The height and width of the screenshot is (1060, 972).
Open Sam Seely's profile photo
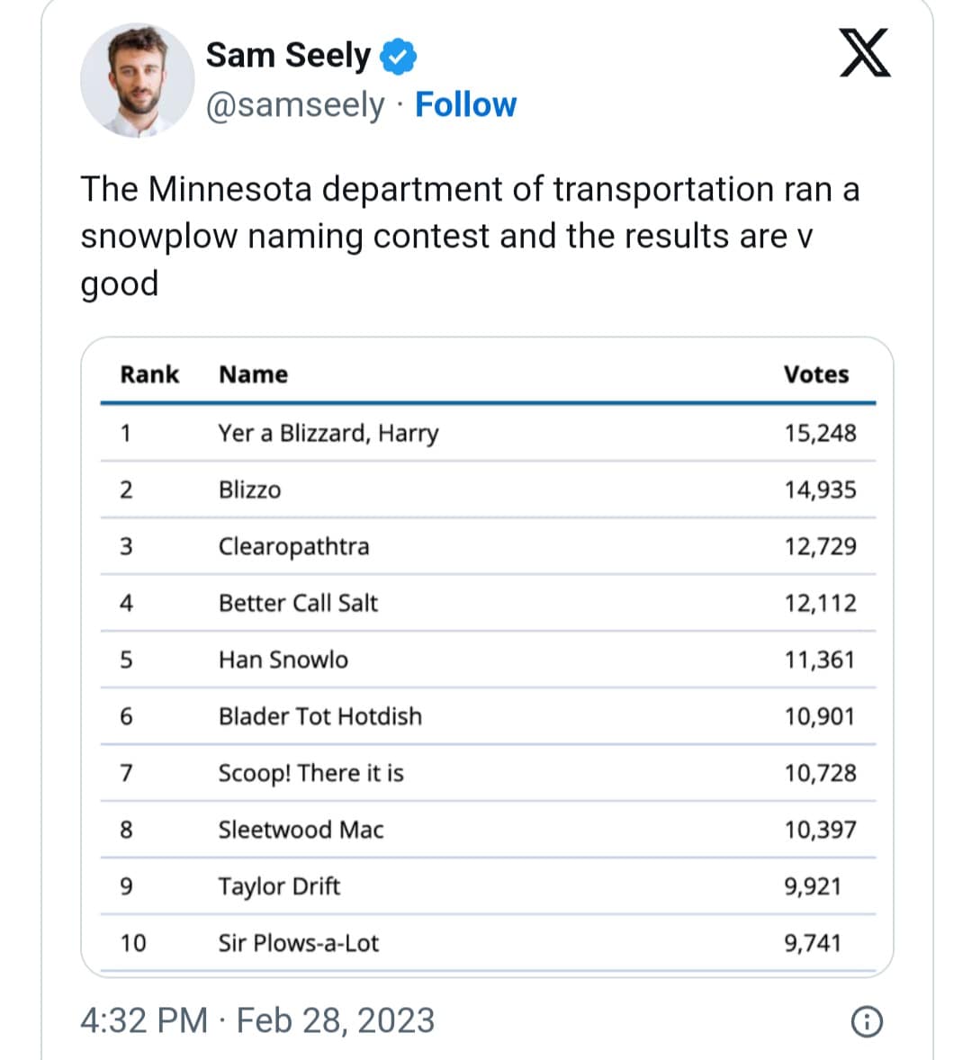138,81
